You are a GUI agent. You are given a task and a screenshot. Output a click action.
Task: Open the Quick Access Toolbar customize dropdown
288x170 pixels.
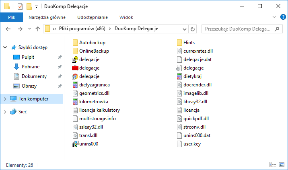click(x=36, y=7)
